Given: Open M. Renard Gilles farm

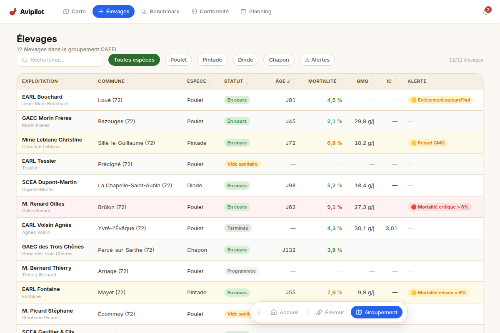Looking at the screenshot, I should 250,207.
